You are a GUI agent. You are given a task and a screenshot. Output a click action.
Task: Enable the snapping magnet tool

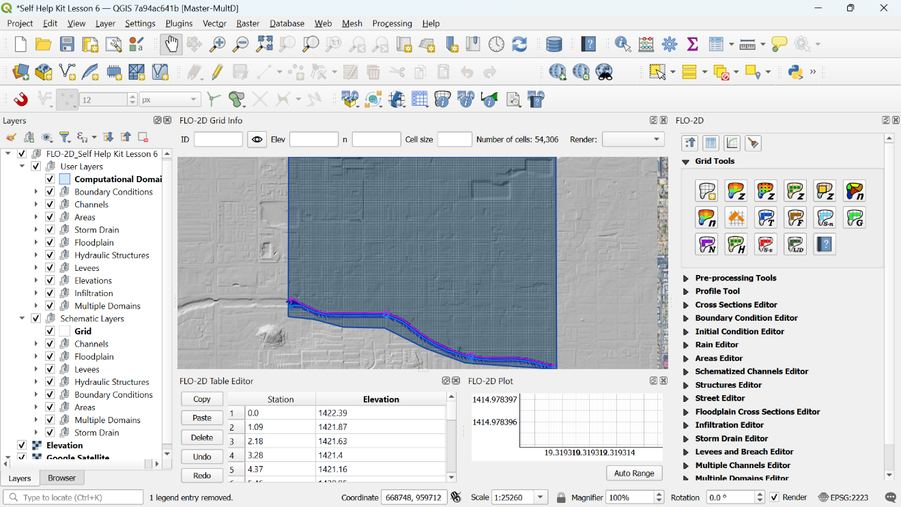21,100
